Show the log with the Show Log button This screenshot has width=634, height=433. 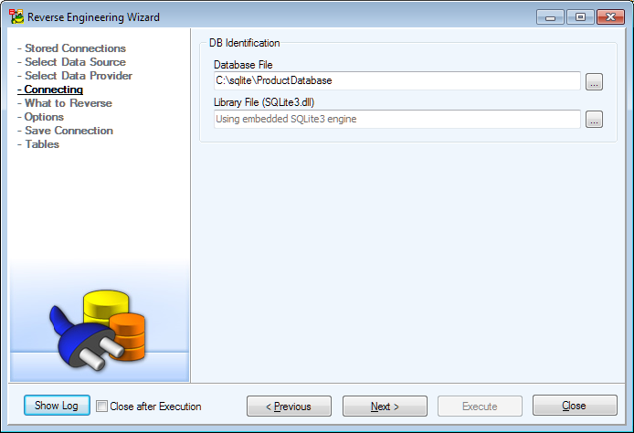click(x=57, y=405)
